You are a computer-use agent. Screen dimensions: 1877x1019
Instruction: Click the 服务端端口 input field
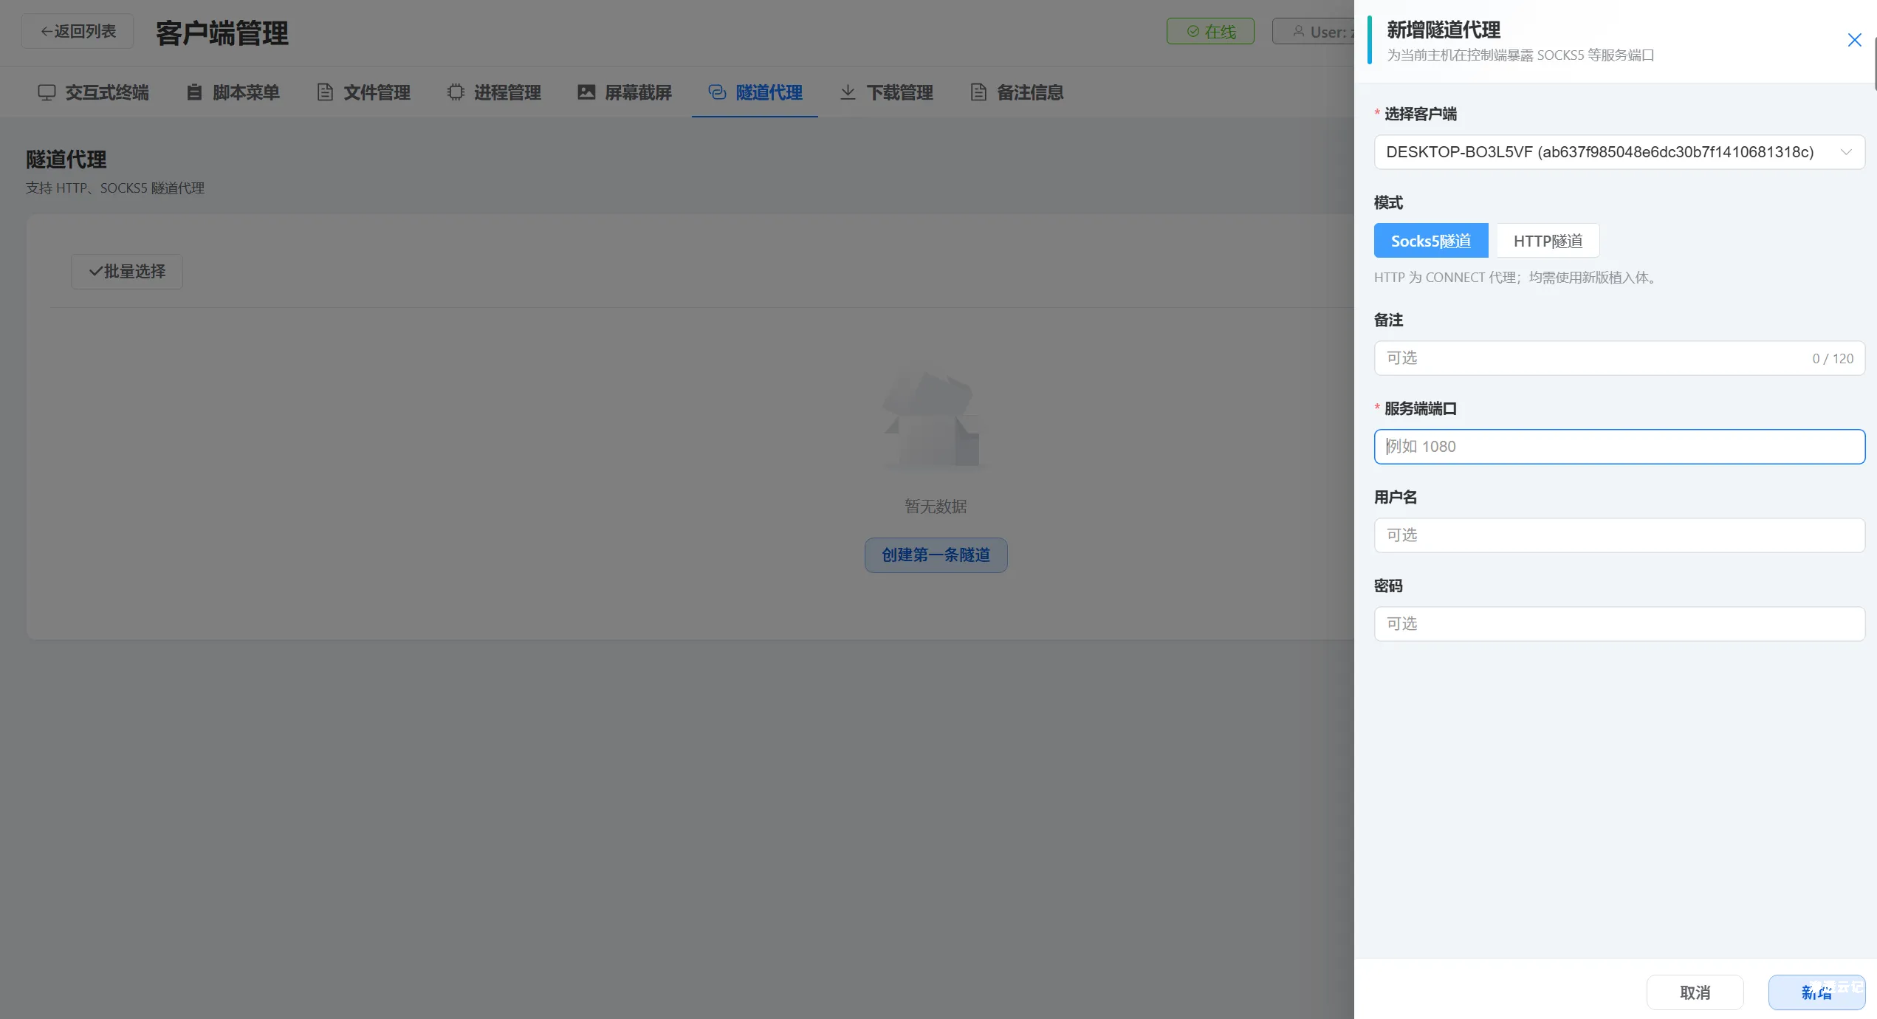coord(1619,447)
